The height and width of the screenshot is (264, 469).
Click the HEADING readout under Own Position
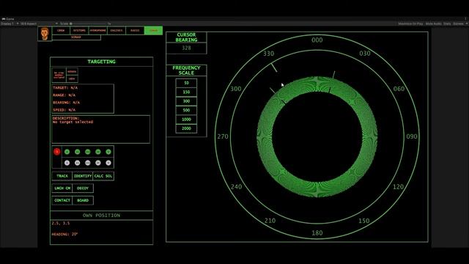(x=64, y=235)
